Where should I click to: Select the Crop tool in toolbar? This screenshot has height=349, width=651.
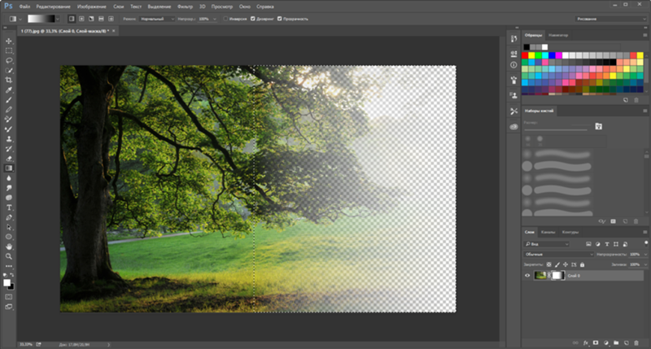[x=9, y=81]
